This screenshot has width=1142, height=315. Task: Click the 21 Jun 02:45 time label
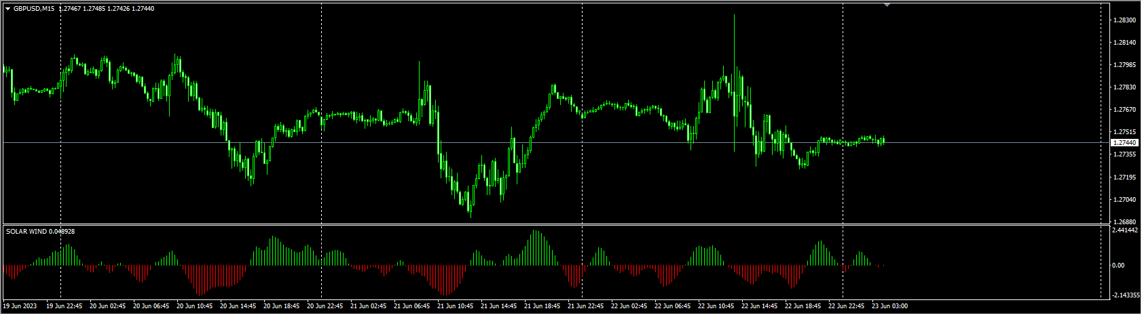(x=369, y=306)
